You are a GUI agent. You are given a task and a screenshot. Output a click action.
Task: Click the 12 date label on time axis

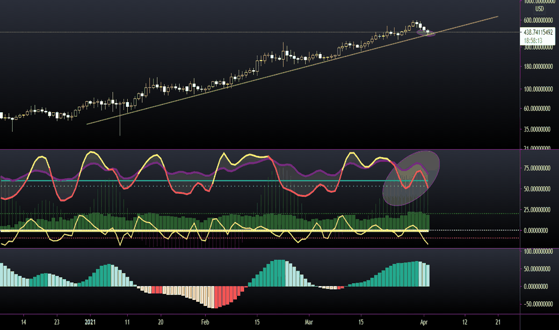464,322
